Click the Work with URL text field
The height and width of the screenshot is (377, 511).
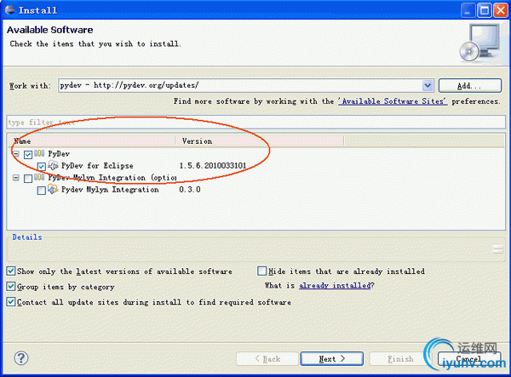click(240, 86)
